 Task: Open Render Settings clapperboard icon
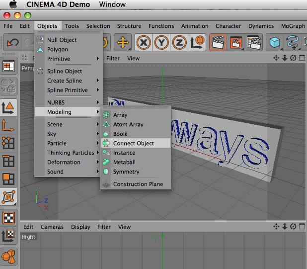click(254, 42)
